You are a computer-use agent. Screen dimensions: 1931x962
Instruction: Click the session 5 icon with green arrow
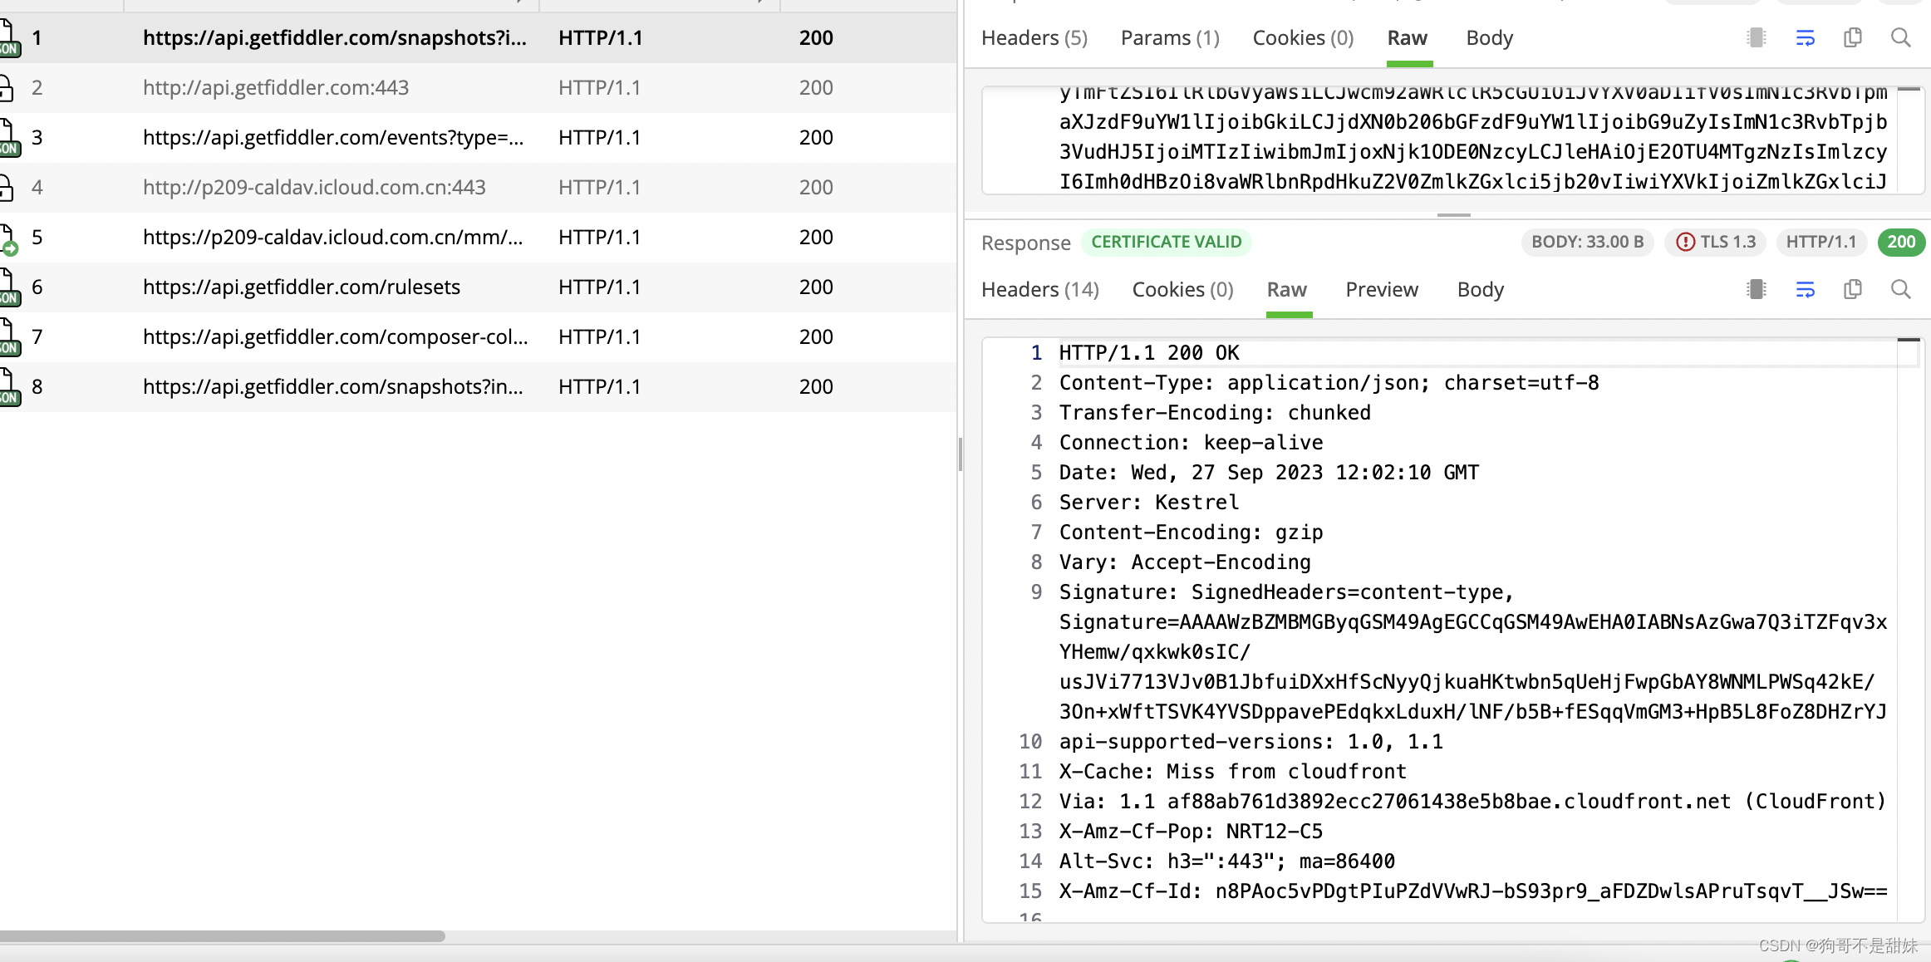pos(8,239)
